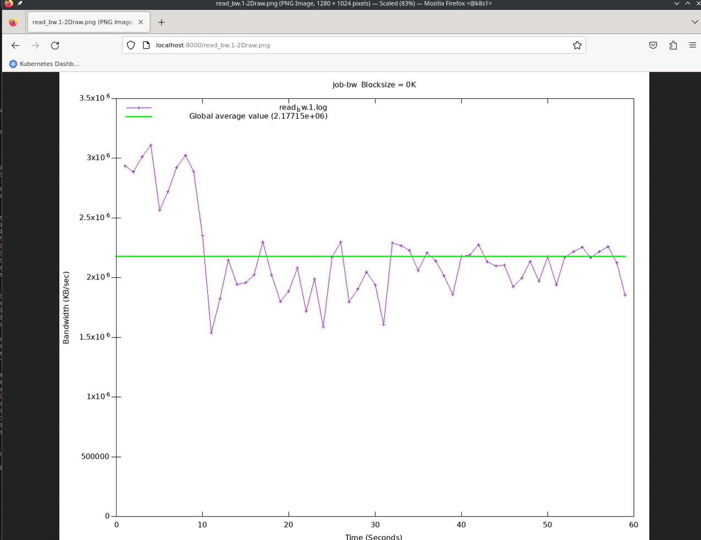Viewport: 701px width, 540px height.
Task: Select the read_bw.1-2Draw.png tab
Action: pyautogui.click(x=82, y=22)
